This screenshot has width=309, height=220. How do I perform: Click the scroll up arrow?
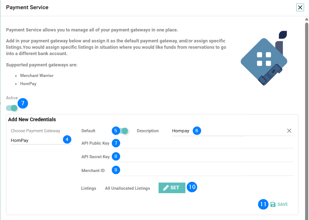(x=307, y=19)
